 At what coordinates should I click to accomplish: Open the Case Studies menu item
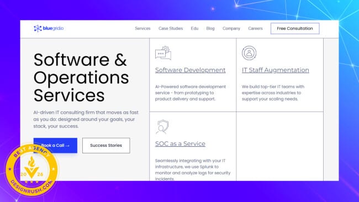point(171,28)
